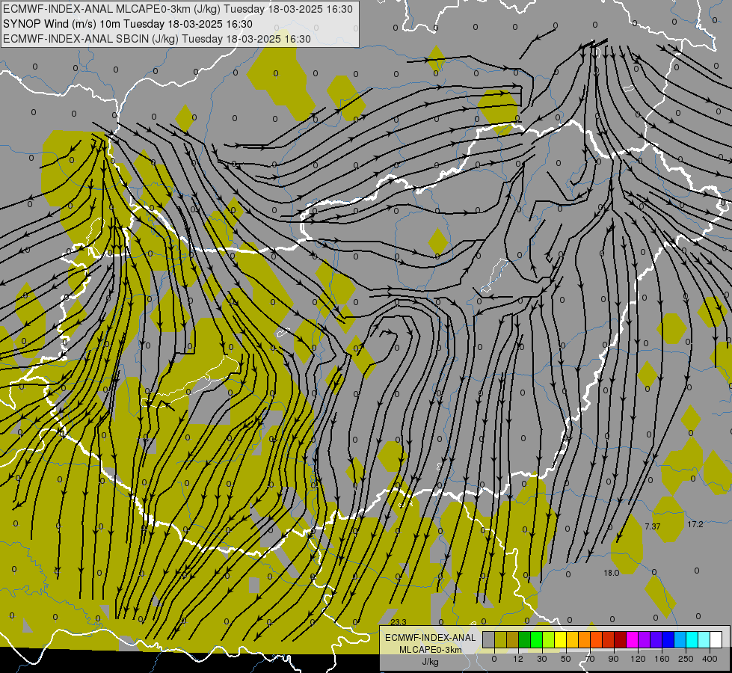Click the legend tick label 12
Image resolution: width=732 pixels, height=673 pixels.
(517, 659)
